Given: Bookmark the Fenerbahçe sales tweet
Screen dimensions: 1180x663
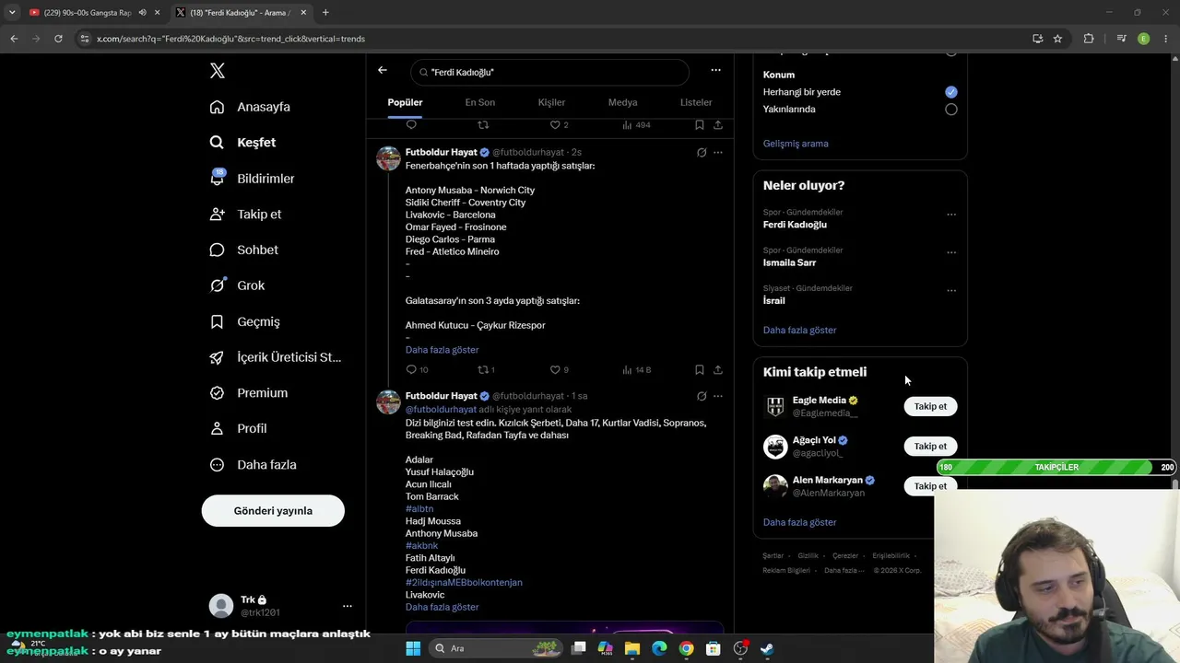Looking at the screenshot, I should click(700, 369).
